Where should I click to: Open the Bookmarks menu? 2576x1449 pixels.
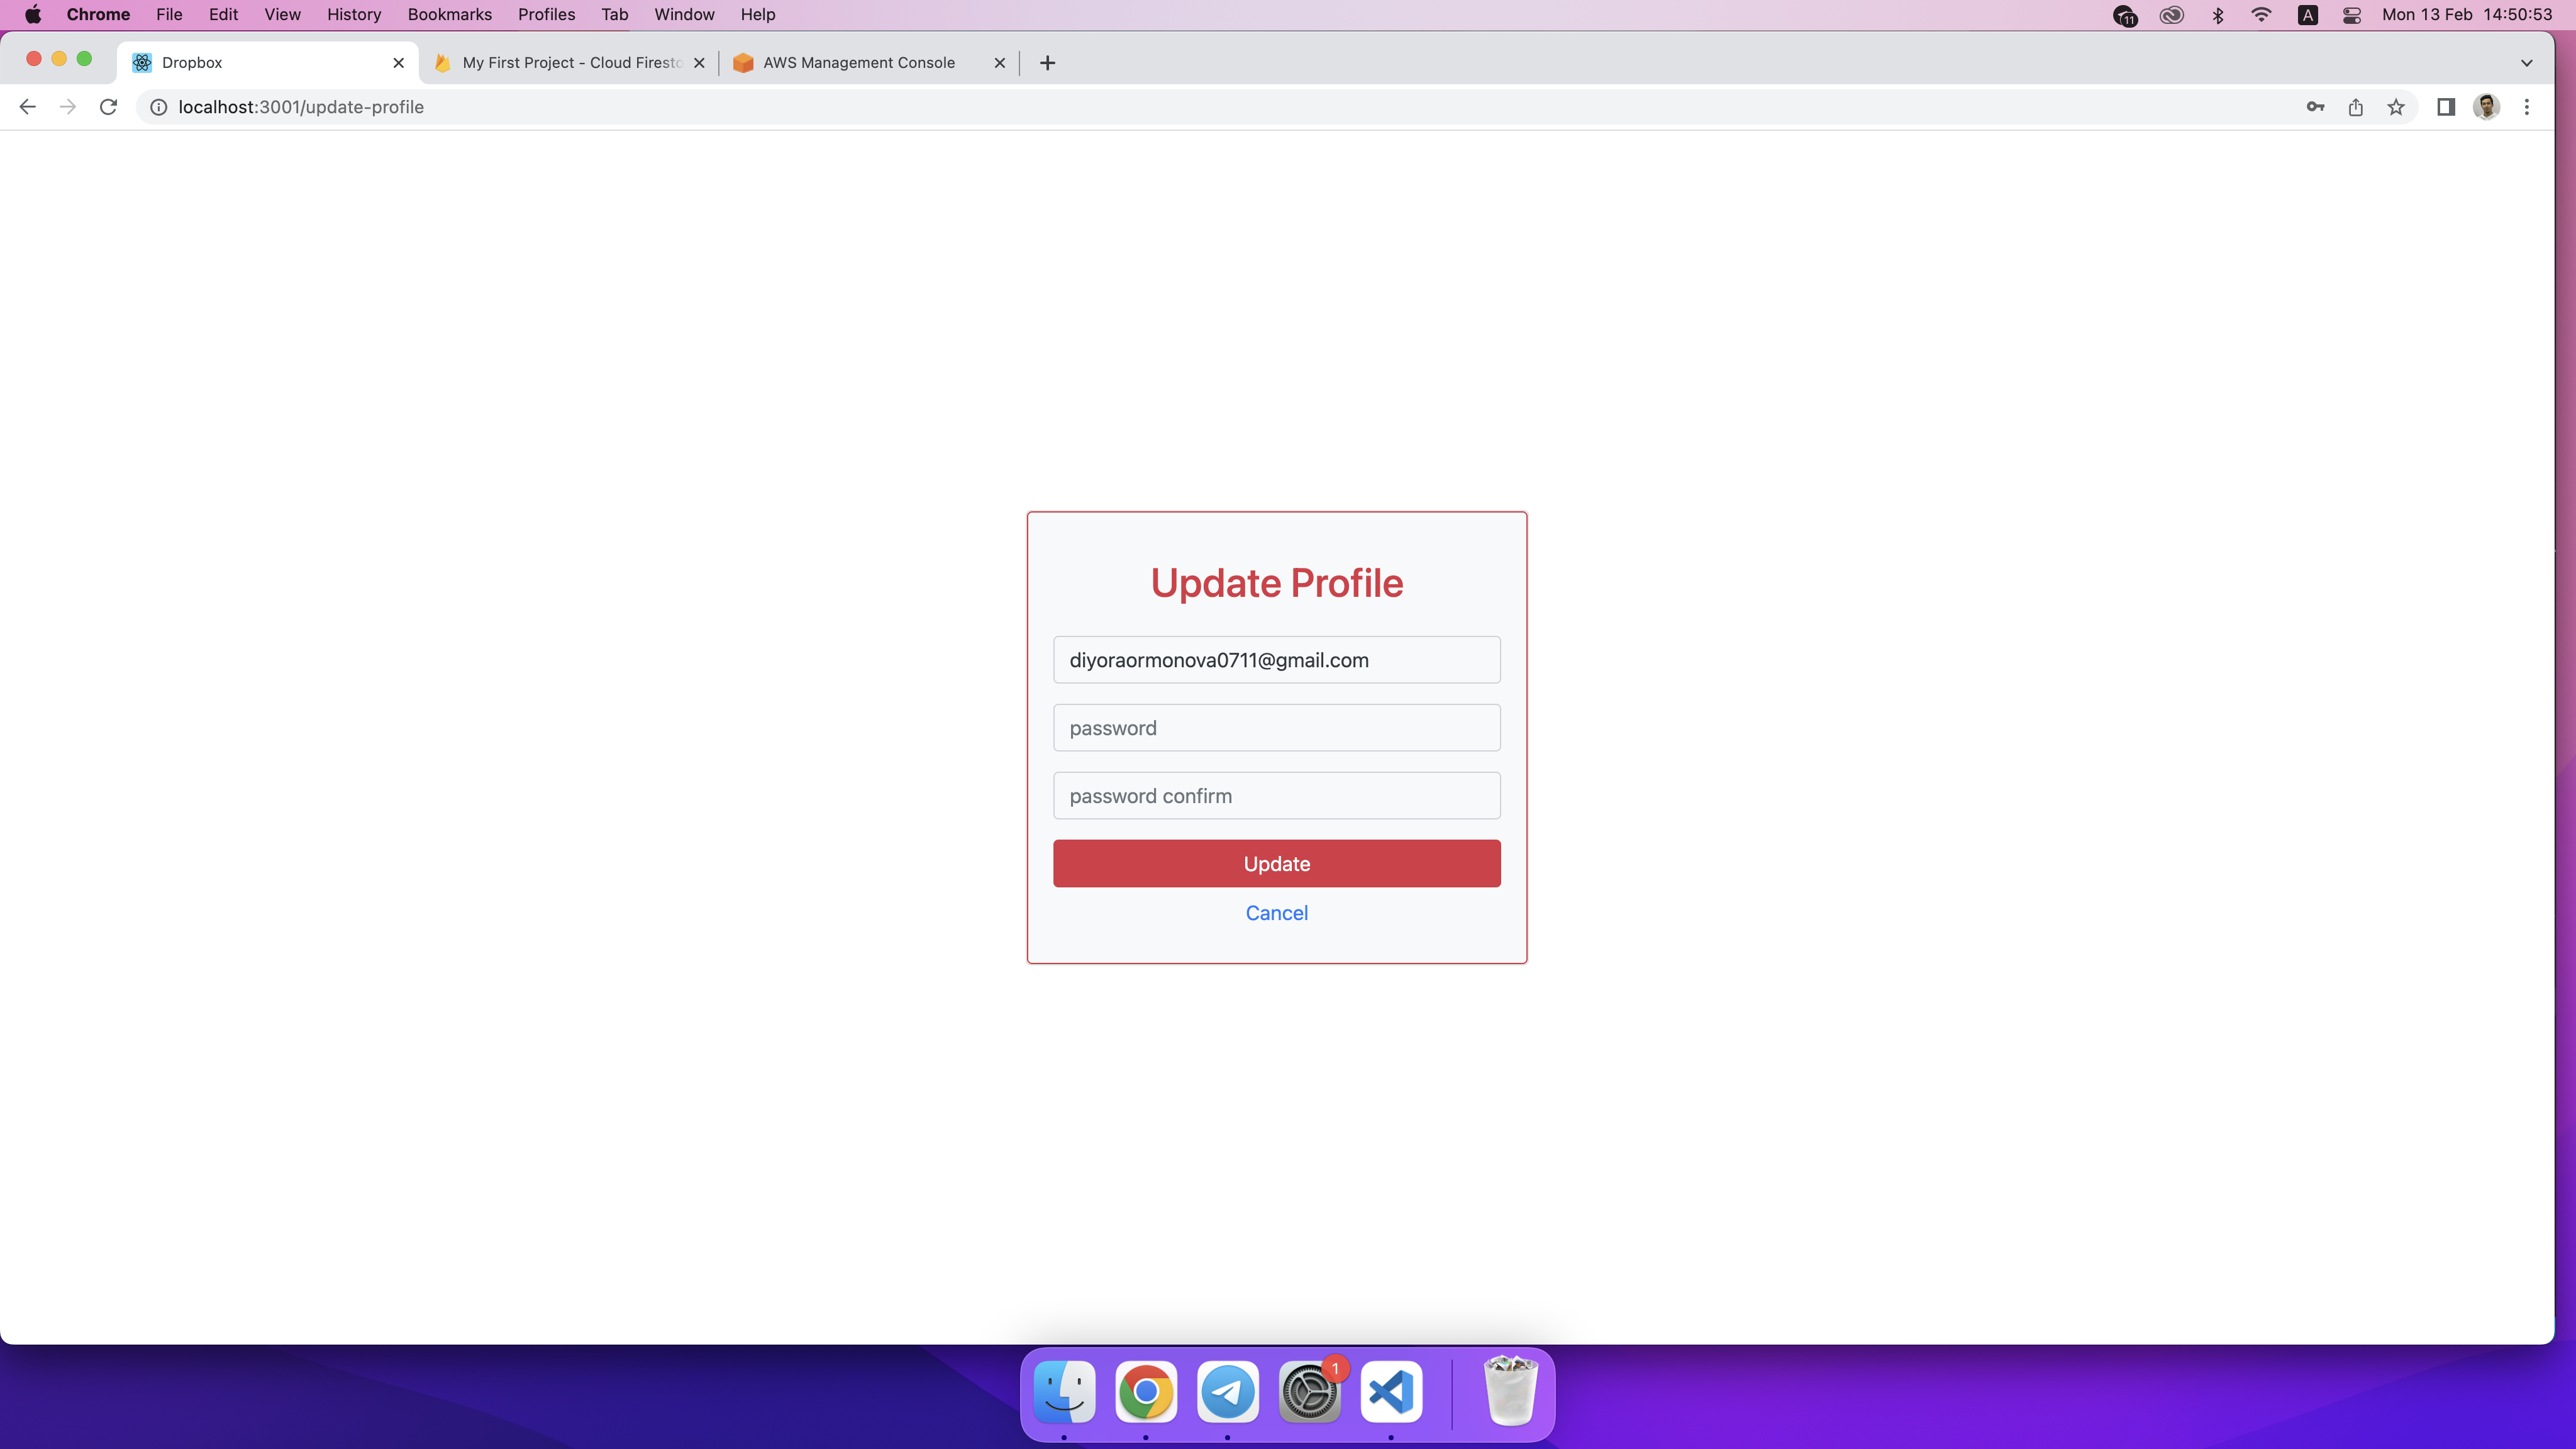[x=449, y=15]
